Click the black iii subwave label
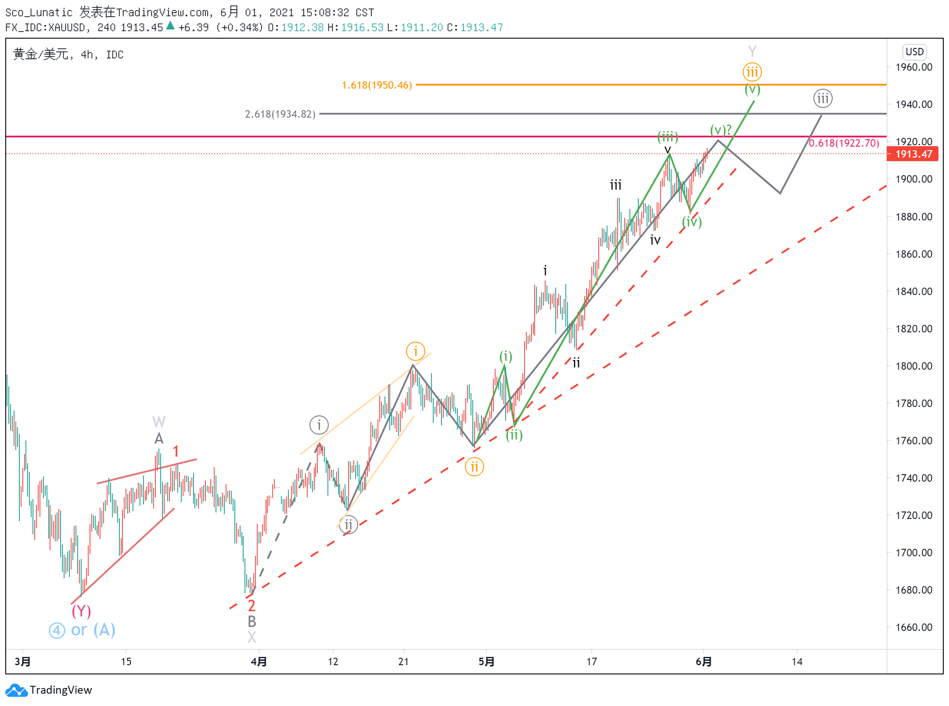Image resolution: width=949 pixels, height=706 pixels. pos(616,185)
